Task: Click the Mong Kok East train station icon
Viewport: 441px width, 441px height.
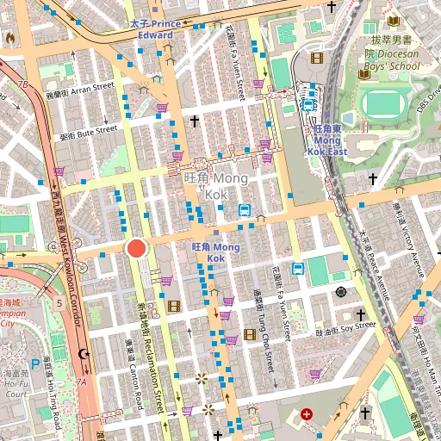Action: [x=308, y=105]
